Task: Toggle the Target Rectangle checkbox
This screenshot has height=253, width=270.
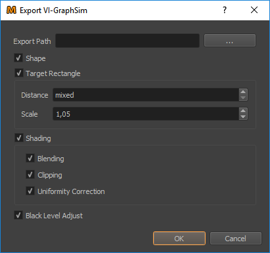Action: click(x=19, y=73)
